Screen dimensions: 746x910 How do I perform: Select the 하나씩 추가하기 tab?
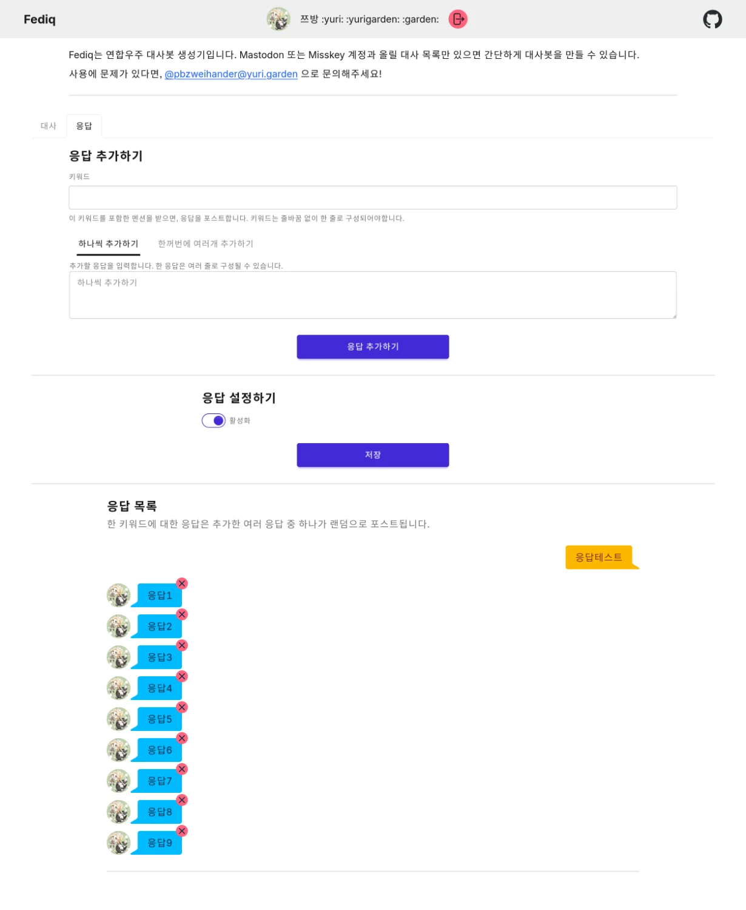(x=109, y=244)
